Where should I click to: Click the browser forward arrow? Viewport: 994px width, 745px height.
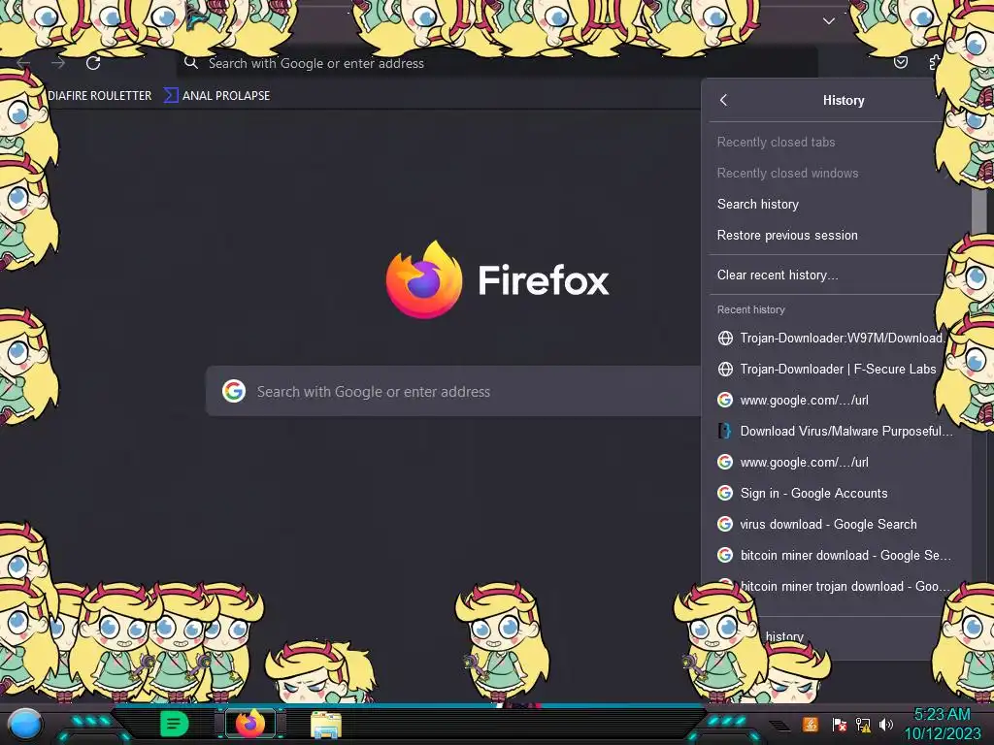(58, 63)
